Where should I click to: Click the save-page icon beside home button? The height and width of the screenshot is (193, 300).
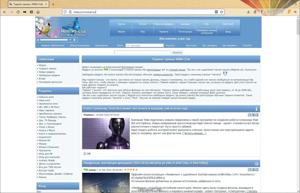[x=31, y=12]
